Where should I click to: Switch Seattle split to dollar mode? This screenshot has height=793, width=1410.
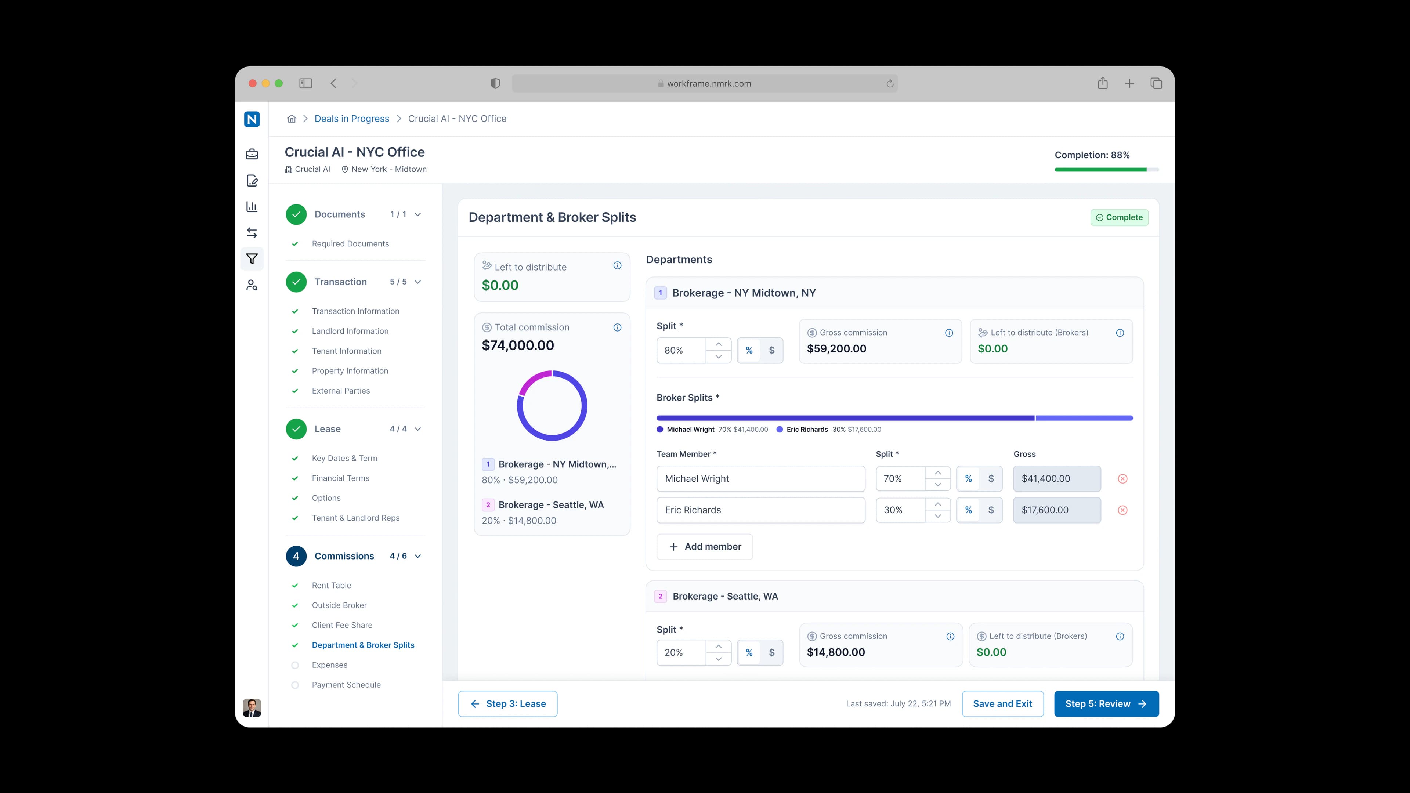coord(772,652)
